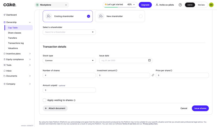Open calendar picker in Issue date field
The width and height of the screenshot is (217, 127).
(149, 61)
